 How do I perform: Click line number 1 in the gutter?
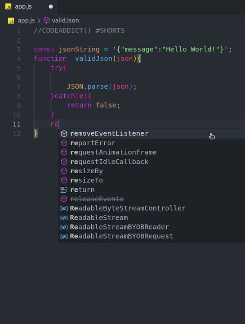[x=19, y=31]
